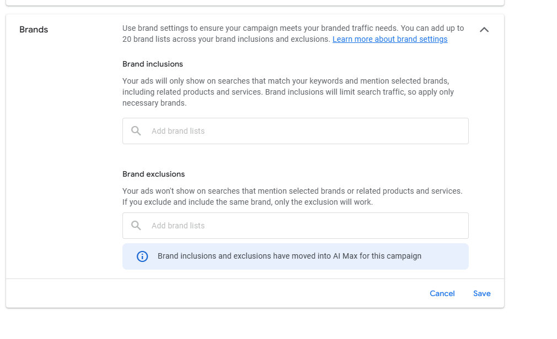Click the search icon in Brand inclusions field
The width and height of the screenshot is (557, 339).
pos(136,131)
